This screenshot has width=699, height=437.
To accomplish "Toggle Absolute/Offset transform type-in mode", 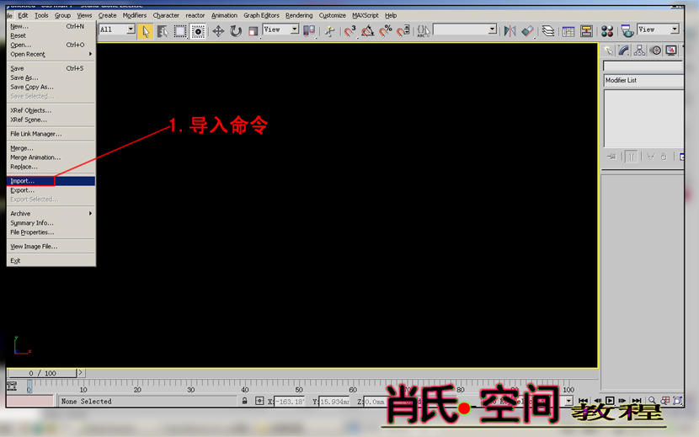I will point(259,401).
